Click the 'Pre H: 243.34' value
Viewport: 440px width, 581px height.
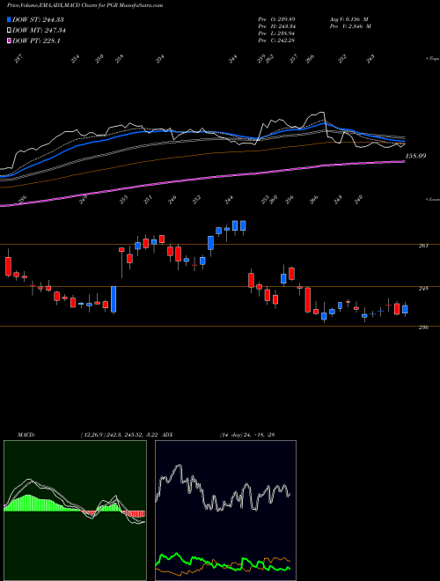(x=276, y=26)
